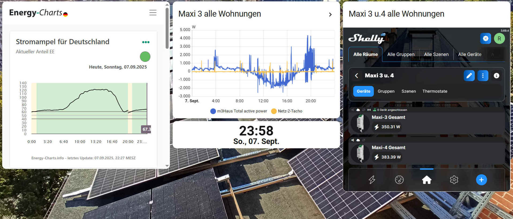
Task: Open Shelly settings gear icon
Action: (454, 180)
